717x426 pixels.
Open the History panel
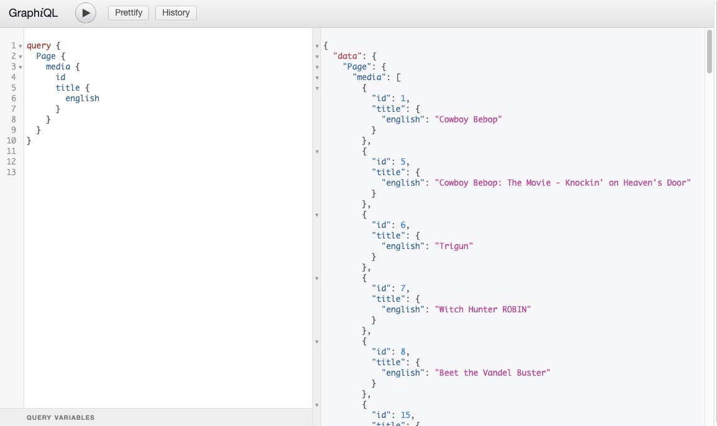click(176, 13)
